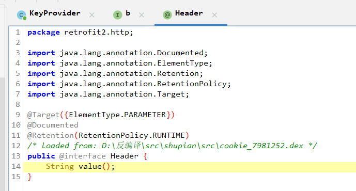Image resolution: width=356 pixels, height=191 pixels.
Task: Click the Header annotation icon
Action: pyautogui.click(x=167, y=15)
